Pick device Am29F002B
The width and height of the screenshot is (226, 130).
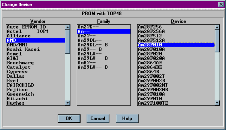(x=176, y=81)
